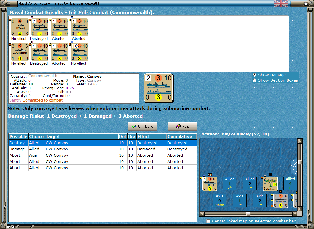
Task: Select the convoy counter on the map
Action: [x=210, y=184]
